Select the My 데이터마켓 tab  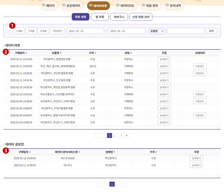99,6
